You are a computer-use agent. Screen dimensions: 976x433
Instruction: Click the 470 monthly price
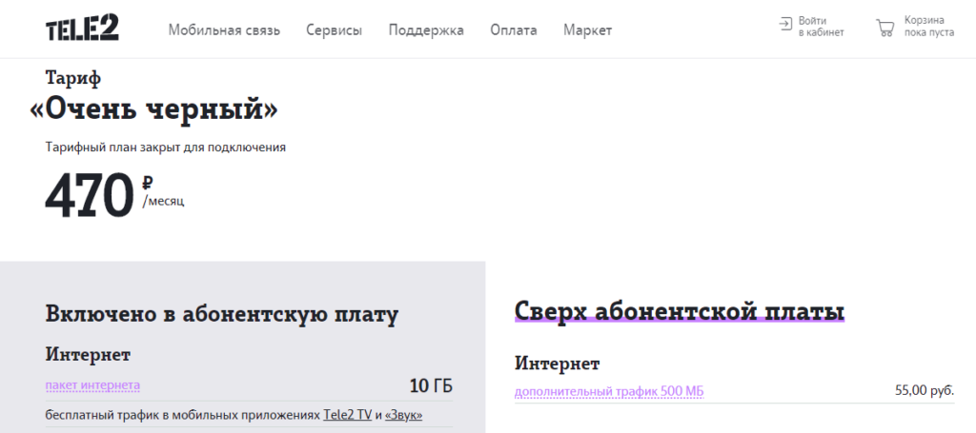[91, 194]
